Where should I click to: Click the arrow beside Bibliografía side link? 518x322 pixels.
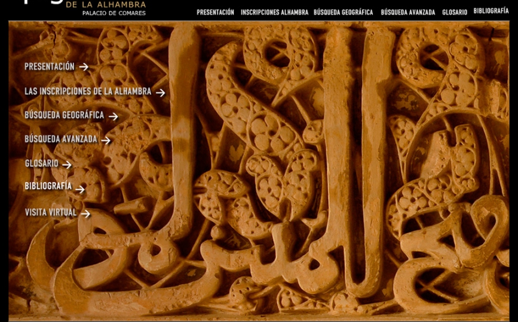tap(80, 189)
